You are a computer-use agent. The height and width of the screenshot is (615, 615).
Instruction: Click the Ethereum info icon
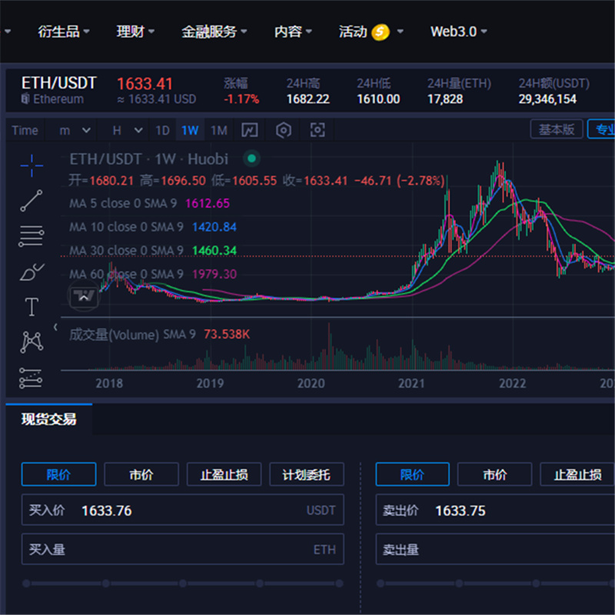click(x=25, y=99)
